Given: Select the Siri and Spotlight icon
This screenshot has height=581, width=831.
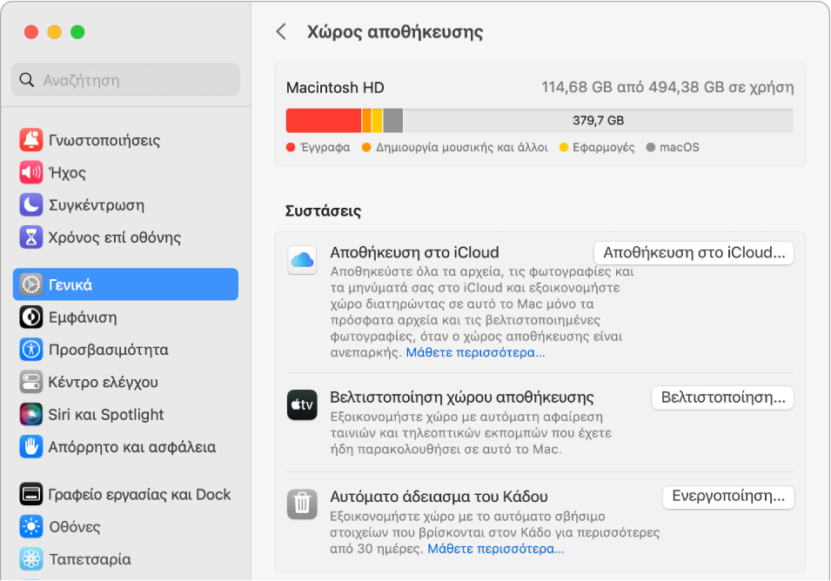Looking at the screenshot, I should (31, 415).
